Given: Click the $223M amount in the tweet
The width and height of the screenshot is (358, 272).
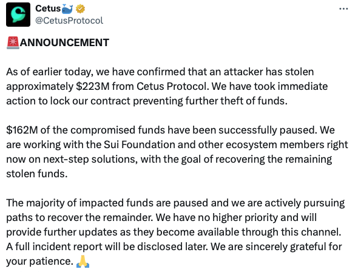Looking at the screenshot, I should click(93, 86).
